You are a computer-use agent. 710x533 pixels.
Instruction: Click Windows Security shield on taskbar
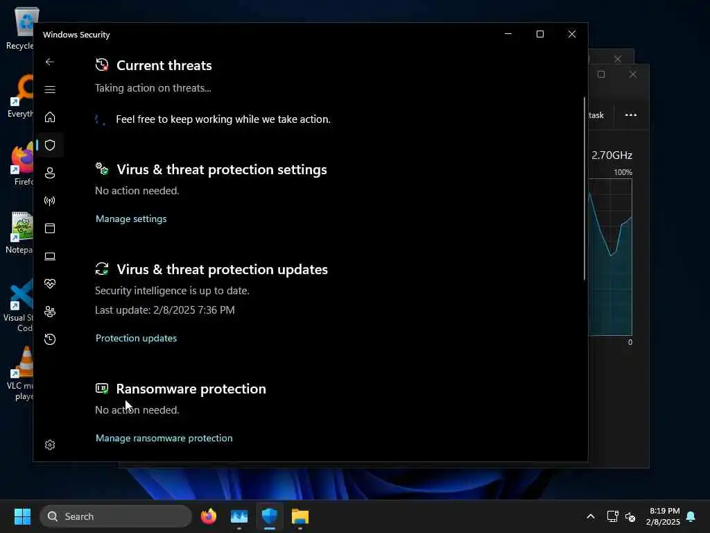pos(270,516)
